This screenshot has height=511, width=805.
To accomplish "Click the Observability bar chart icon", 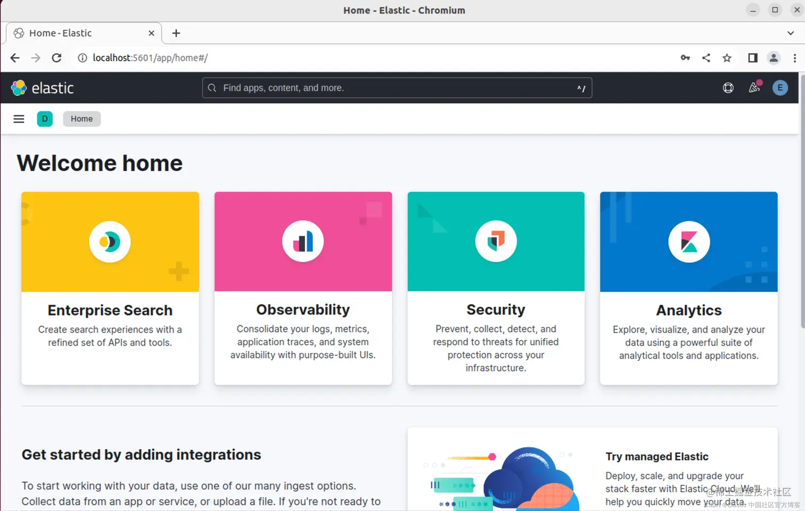I will click(303, 242).
